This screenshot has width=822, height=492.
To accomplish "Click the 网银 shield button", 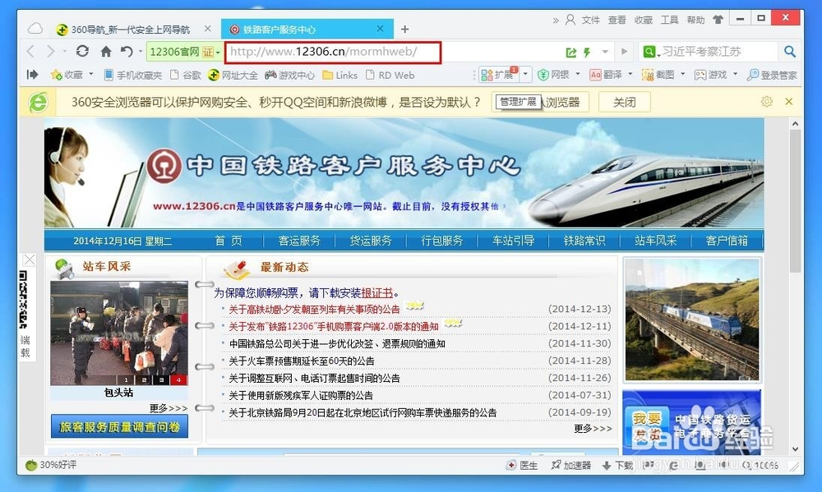I will [554, 75].
